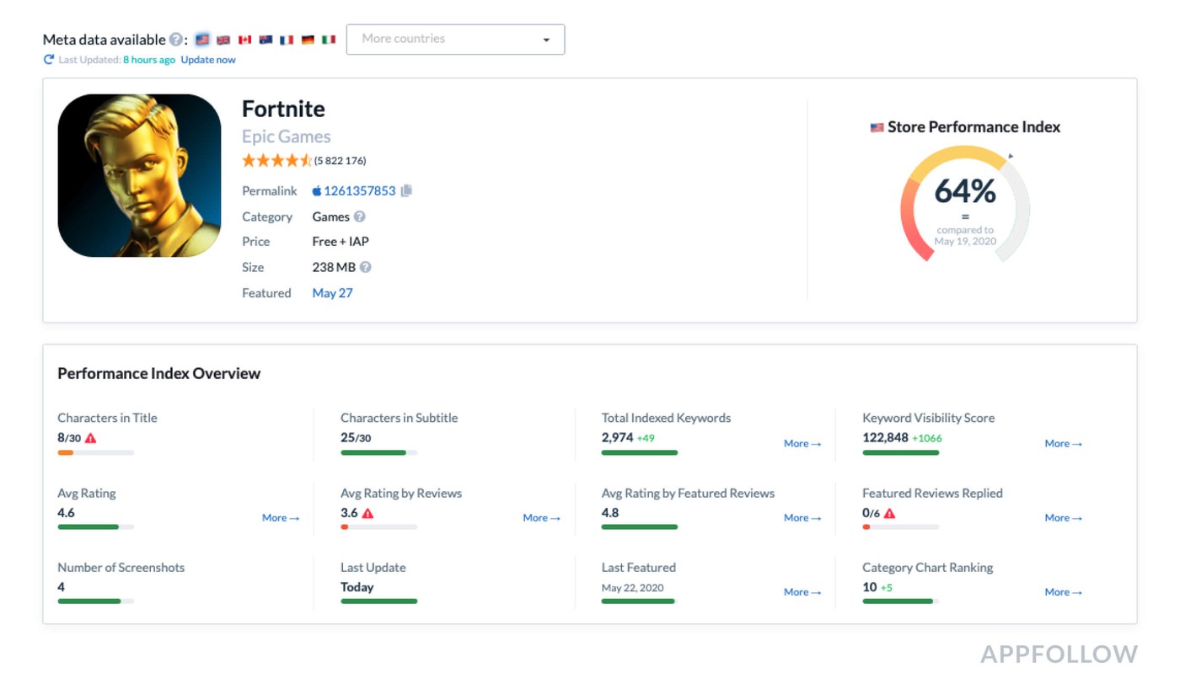This screenshot has width=1180, height=684.
Task: Open More for Keyword Visibility Score
Action: pyautogui.click(x=1063, y=444)
